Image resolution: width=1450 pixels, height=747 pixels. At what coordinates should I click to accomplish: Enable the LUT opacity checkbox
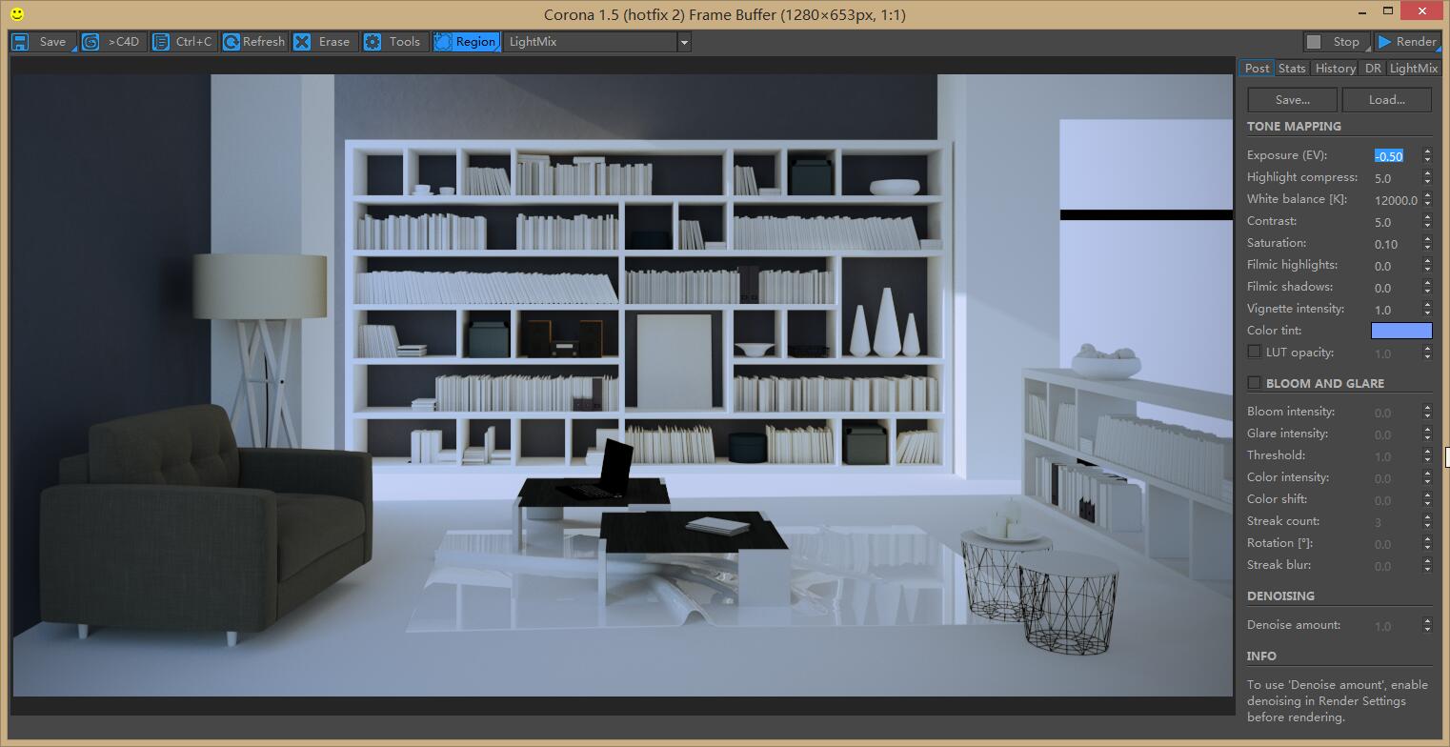[x=1254, y=352]
